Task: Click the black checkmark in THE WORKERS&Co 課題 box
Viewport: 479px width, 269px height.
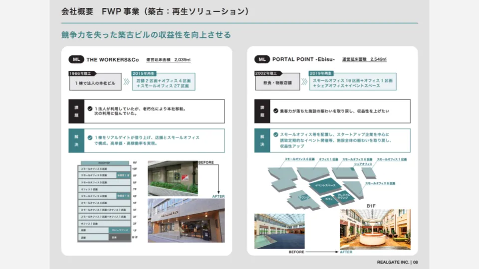Action: [90, 108]
